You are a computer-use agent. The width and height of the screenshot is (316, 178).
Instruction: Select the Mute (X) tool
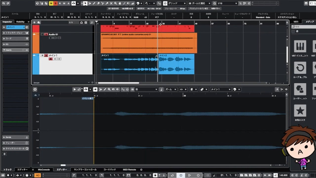[111, 3]
